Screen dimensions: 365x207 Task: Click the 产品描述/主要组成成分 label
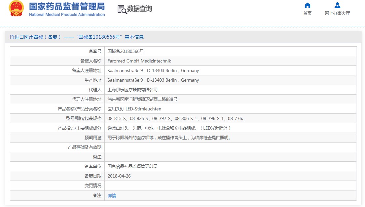pyautogui.click(x=79, y=128)
